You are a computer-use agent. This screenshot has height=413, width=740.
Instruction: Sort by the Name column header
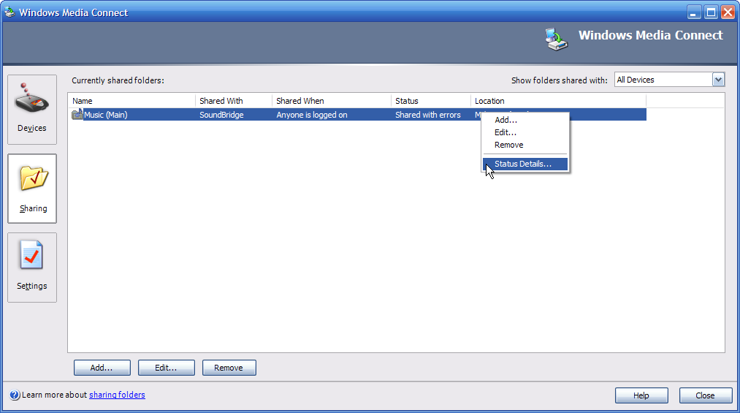point(131,101)
